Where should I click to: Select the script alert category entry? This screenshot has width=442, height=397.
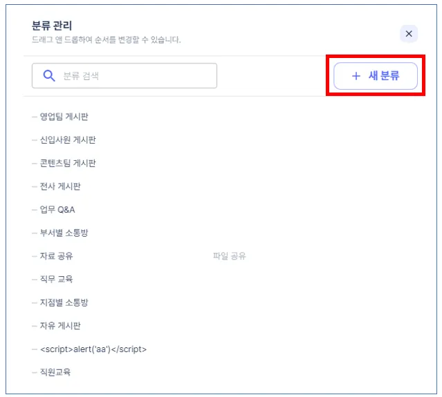click(x=93, y=349)
